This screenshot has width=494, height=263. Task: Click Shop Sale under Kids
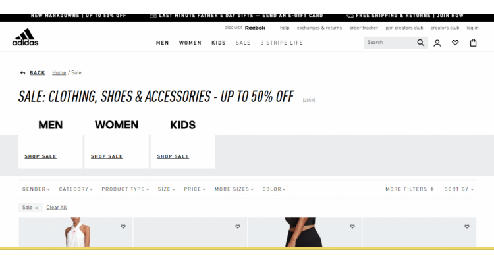click(x=173, y=156)
